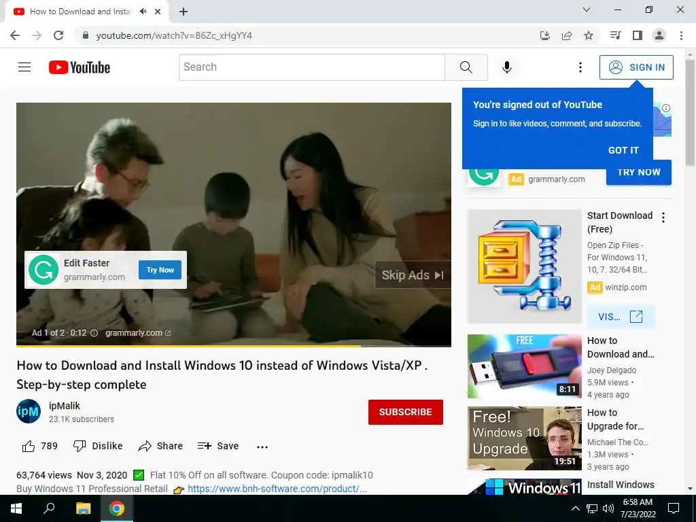
Task: Open the YouTube hamburger guide menu
Action: tap(24, 67)
